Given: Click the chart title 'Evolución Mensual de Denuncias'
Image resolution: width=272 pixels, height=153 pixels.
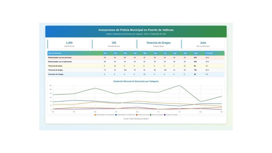Looking at the screenshot, I should pos(136,81).
